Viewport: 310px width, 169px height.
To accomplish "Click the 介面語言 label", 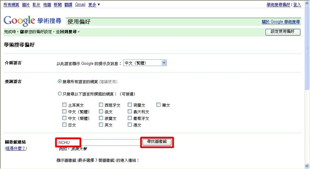I will click(13, 63).
